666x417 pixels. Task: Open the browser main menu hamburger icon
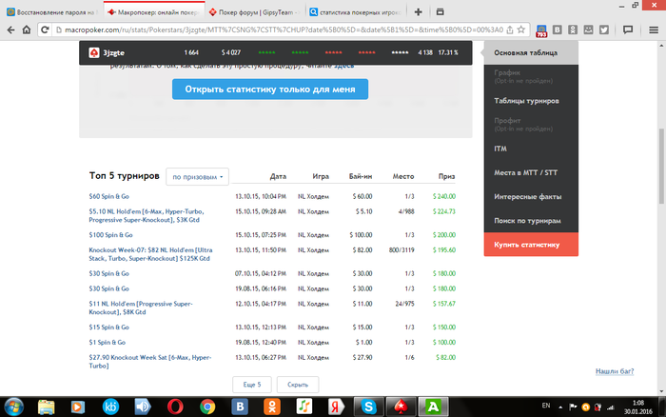654,30
